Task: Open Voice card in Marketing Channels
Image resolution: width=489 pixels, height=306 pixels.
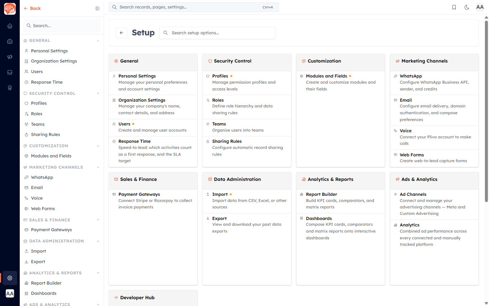Action: 434,137
